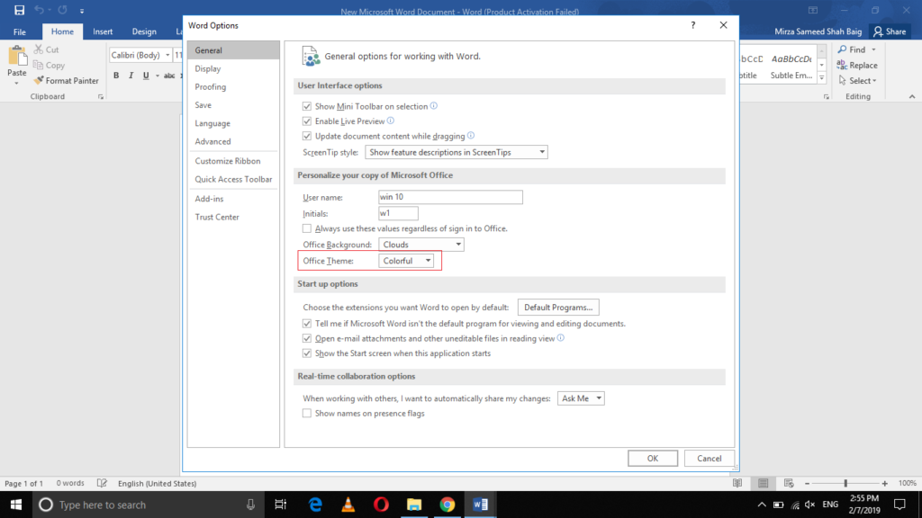The width and height of the screenshot is (922, 518).
Task: Open Google Chrome from taskbar
Action: click(447, 505)
